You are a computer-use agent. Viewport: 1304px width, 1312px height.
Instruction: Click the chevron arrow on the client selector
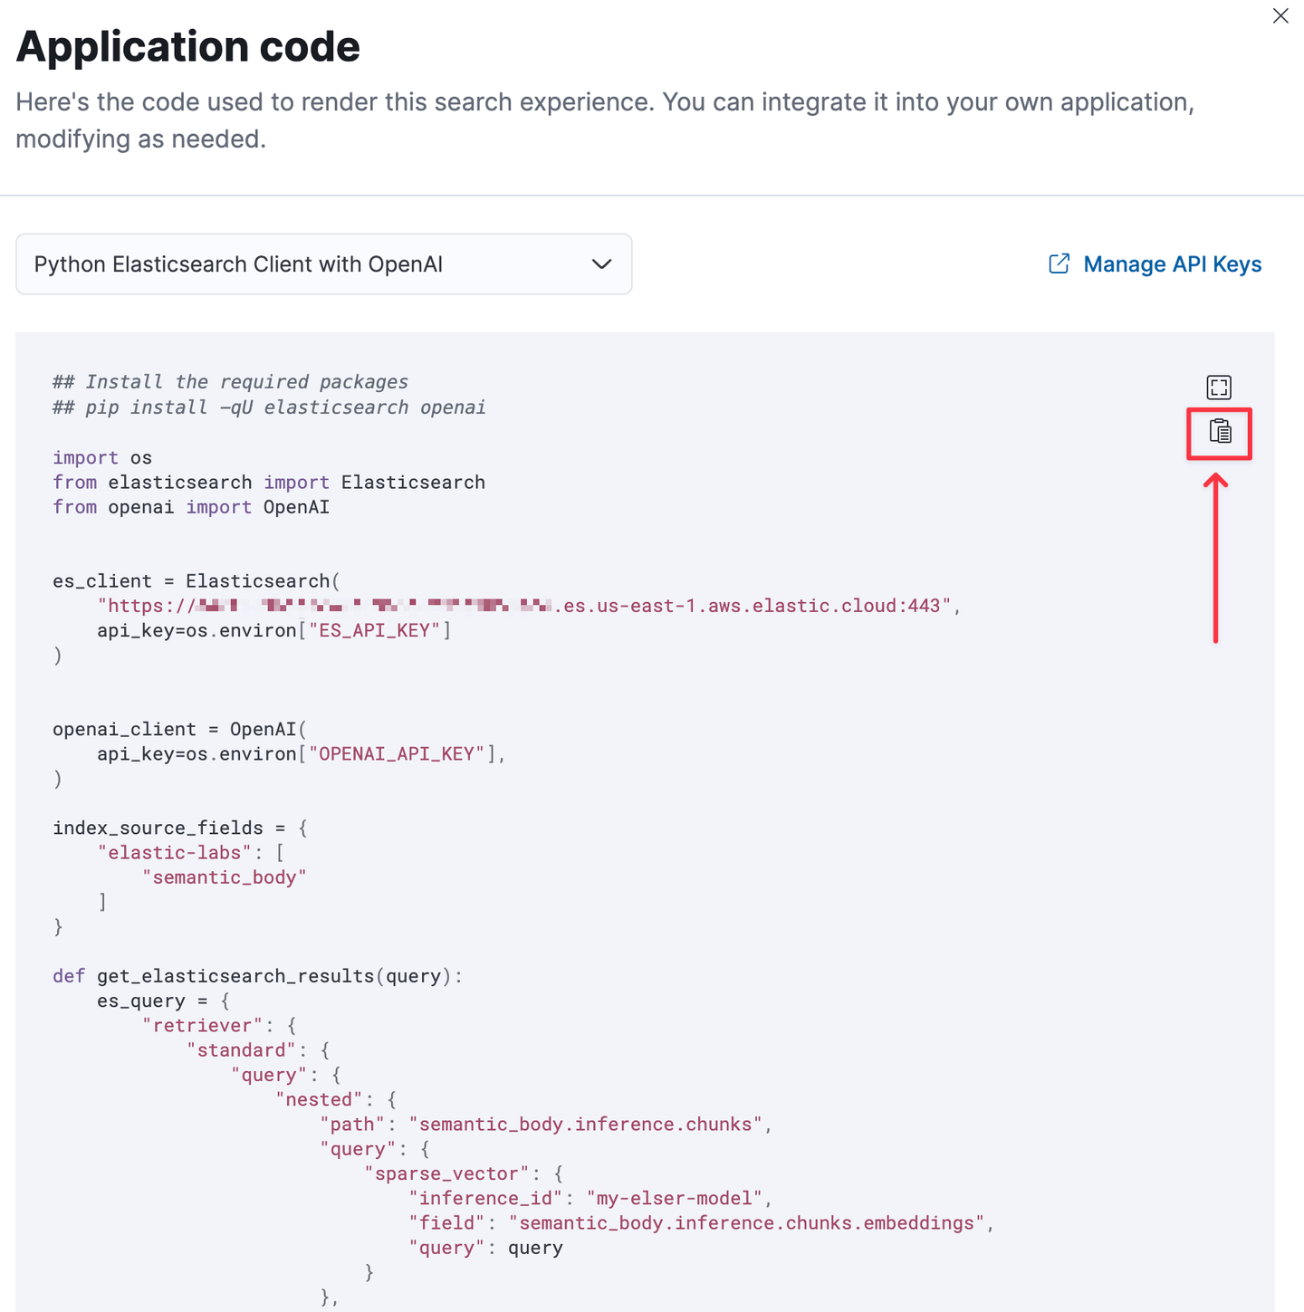[601, 264]
